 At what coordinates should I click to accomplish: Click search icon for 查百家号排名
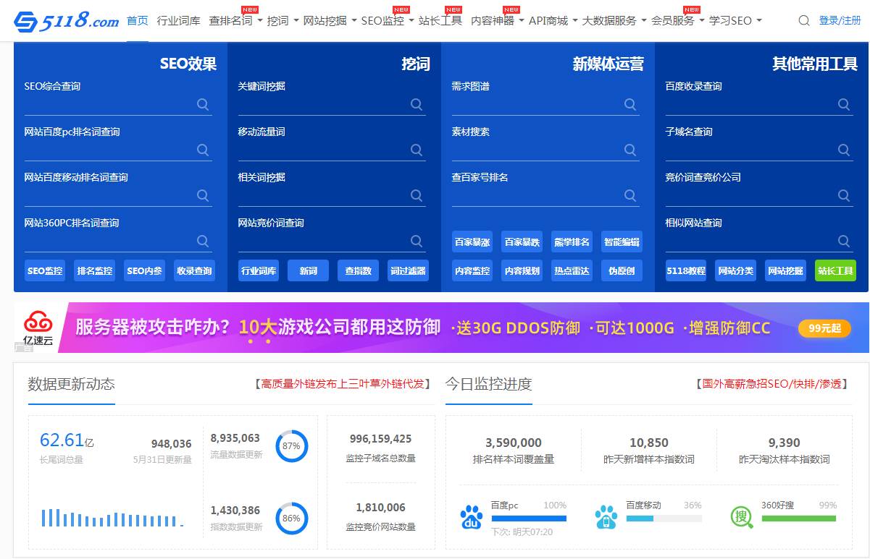point(630,195)
